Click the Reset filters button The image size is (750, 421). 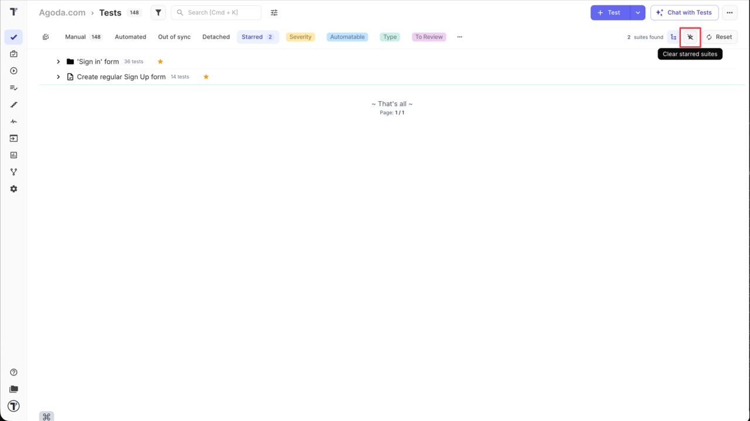[x=720, y=37]
